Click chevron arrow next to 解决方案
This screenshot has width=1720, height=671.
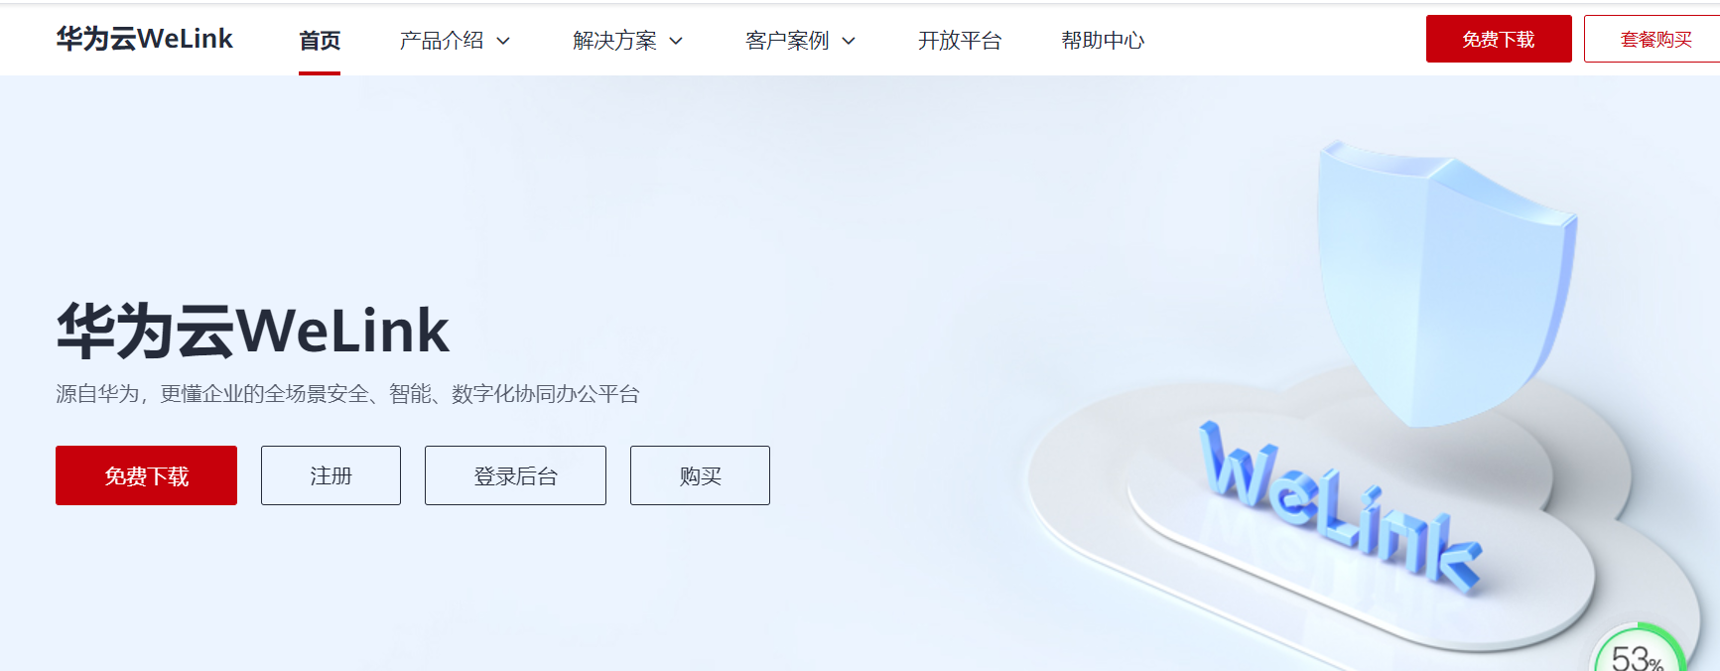[676, 41]
